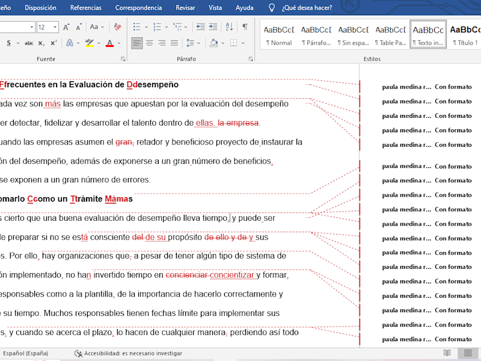The width and height of the screenshot is (481, 361).
Task: Apply strikethrough with the abc icon
Action: pos(29,43)
